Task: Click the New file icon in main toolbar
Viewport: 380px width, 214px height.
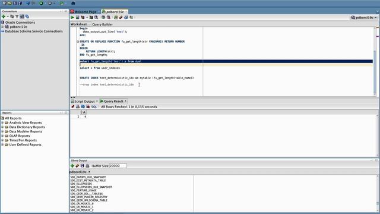Action: click(x=4, y=3)
